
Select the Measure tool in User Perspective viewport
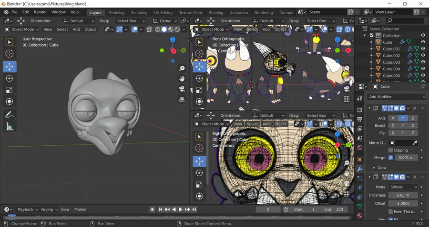click(x=10, y=126)
